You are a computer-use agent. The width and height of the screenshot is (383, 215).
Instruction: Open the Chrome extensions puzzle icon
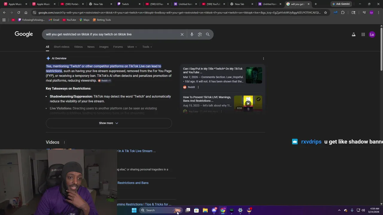click(x=343, y=13)
